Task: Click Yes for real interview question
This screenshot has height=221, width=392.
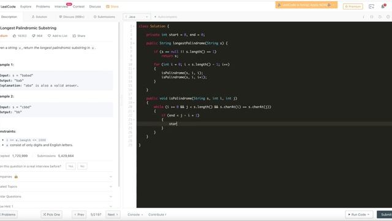Action: click(71, 166)
